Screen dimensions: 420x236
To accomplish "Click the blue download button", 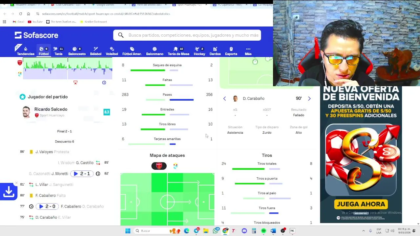I will coord(9,192).
